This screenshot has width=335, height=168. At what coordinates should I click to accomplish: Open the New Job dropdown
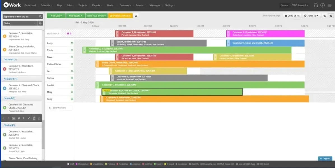[56, 16]
